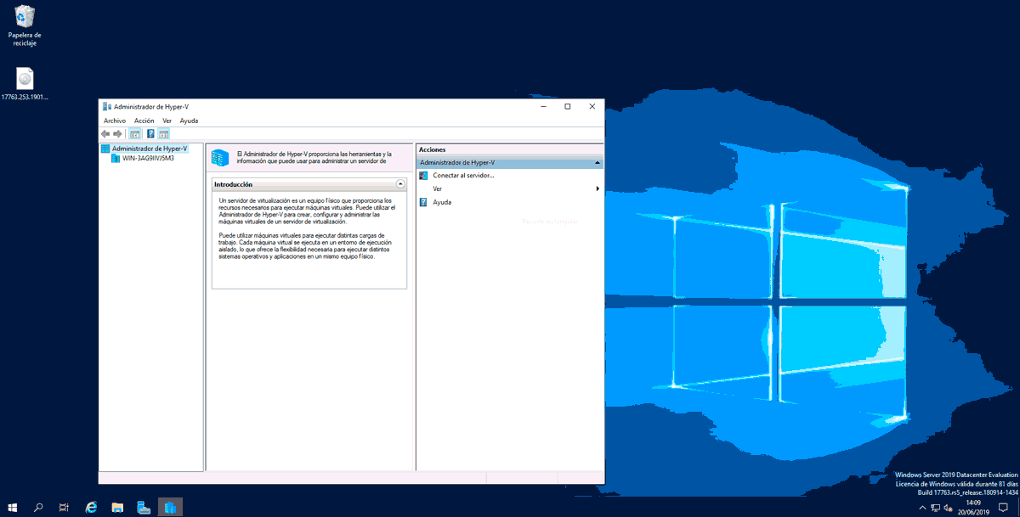Go forward with the toolbar Forward arrow
1020x517 pixels.
coord(117,134)
